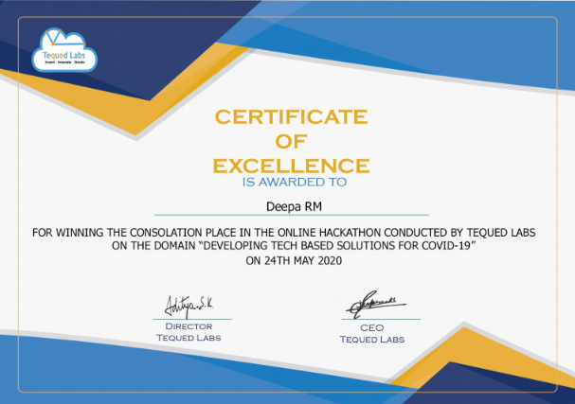
Task: Click the CEO's handwritten signature
Action: coord(376,304)
